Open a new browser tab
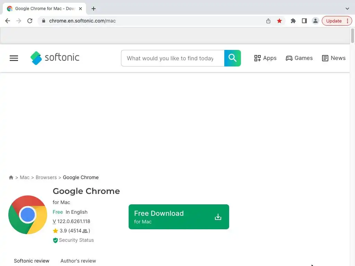Viewport: 355px width, 266px height. pos(94,9)
